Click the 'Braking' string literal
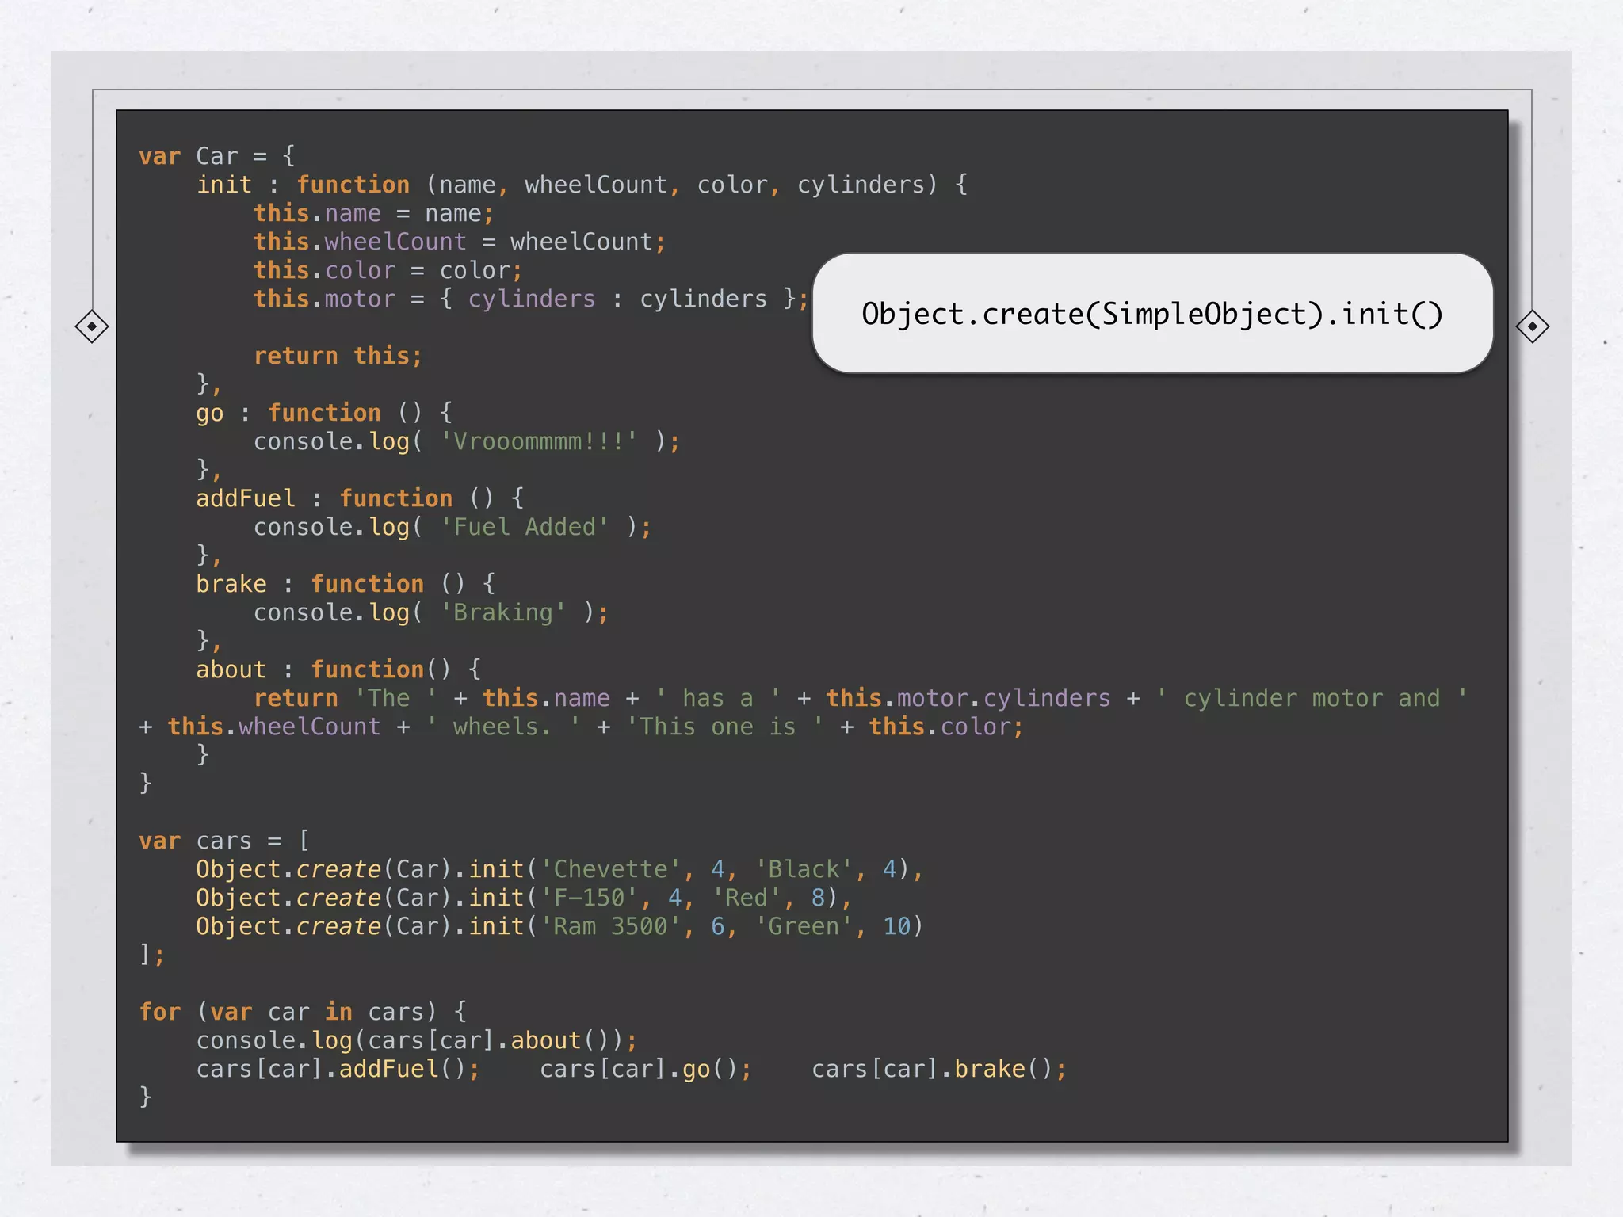The image size is (1623, 1217). pyautogui.click(x=503, y=612)
